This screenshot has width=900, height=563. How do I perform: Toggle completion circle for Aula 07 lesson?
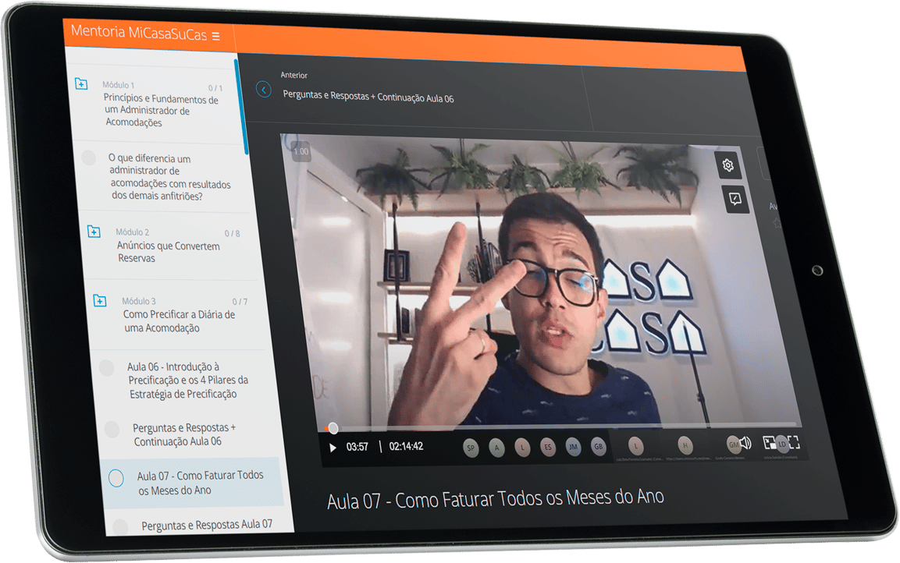(116, 478)
